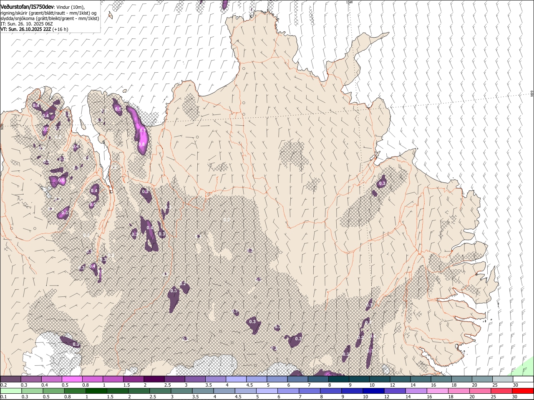Select the dark teal 8 swatch in the snow scale
This screenshot has height=400, width=534.
coord(339,379)
